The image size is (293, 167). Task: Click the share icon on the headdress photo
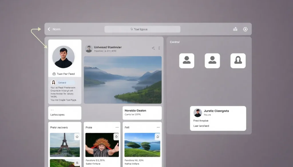(x=116, y=137)
